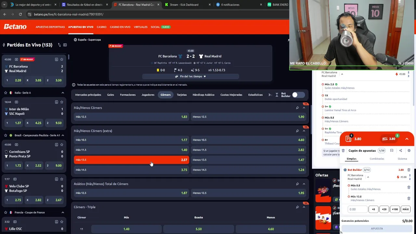416x234 pixels.
Task: Click the Betano logo
Action: (15, 27)
